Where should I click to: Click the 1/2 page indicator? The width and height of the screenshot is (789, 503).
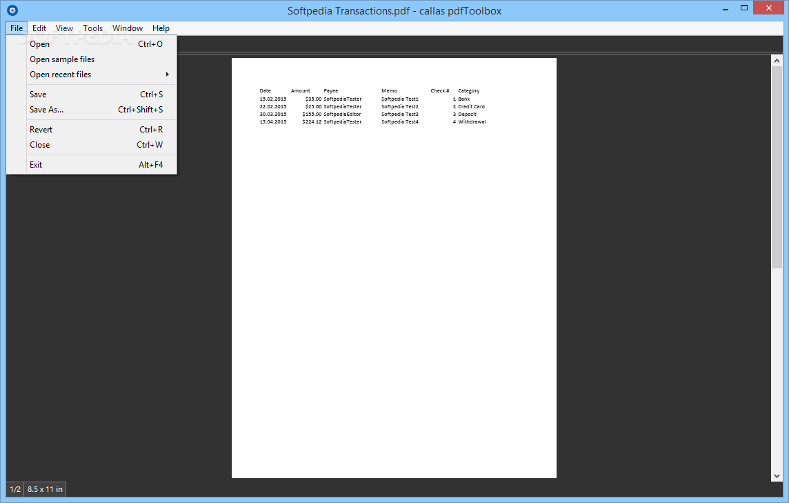click(x=16, y=489)
